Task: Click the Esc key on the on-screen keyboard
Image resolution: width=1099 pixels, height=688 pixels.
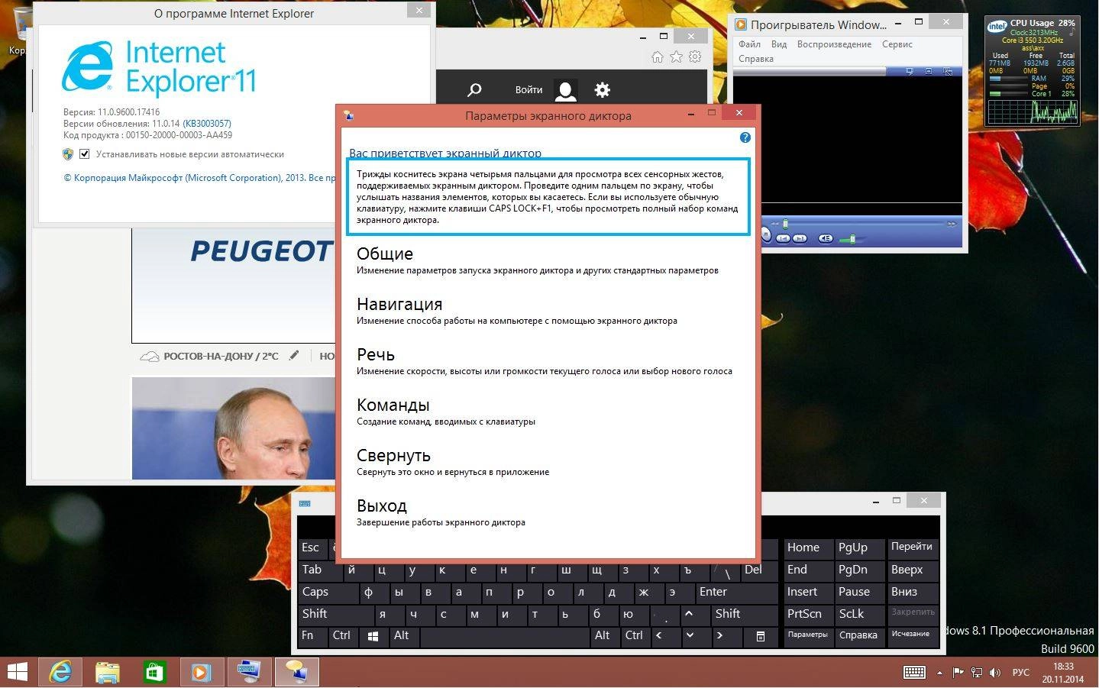Action: coord(312,547)
